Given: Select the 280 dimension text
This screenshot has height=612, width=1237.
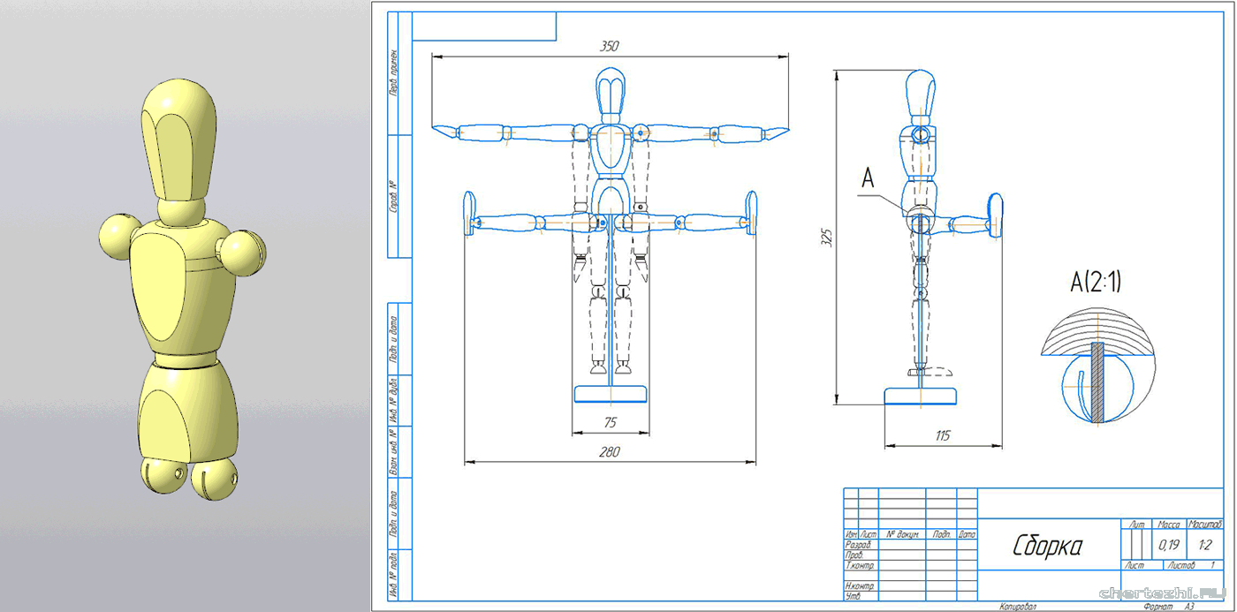Looking at the screenshot, I should tap(609, 452).
